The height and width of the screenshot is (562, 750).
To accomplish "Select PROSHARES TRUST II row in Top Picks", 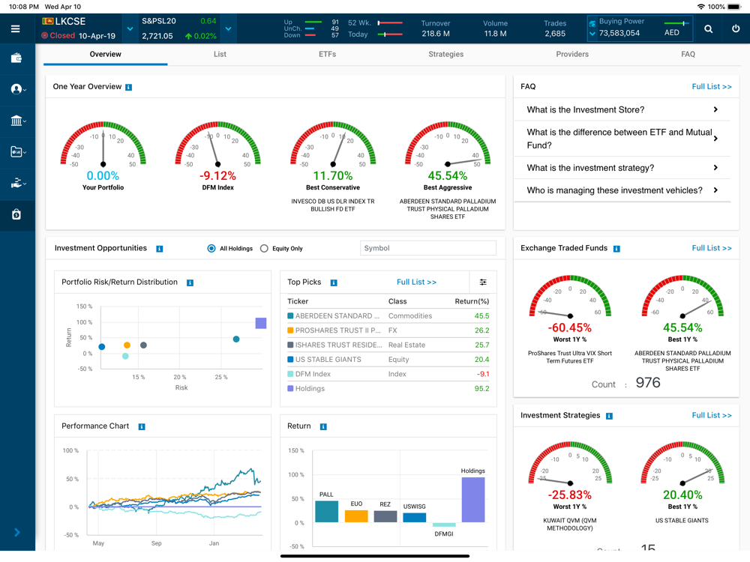I will tap(388, 330).
